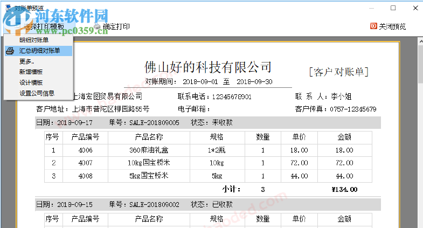Select the 汇总明细对账单 template

click(38, 51)
